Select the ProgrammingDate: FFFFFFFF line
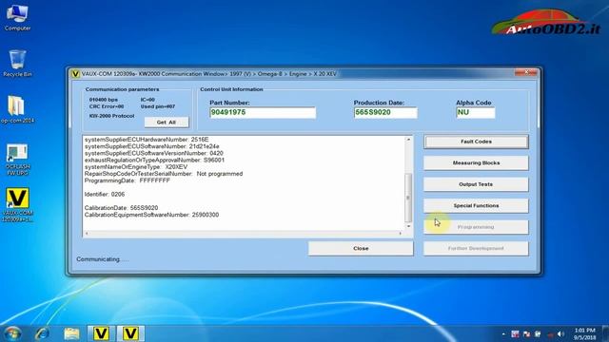The height and width of the screenshot is (342, 609). point(128,180)
